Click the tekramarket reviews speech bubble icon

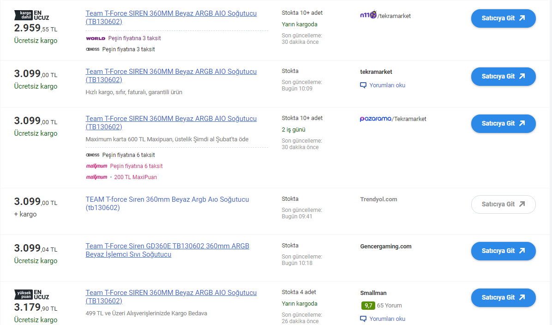click(363, 85)
